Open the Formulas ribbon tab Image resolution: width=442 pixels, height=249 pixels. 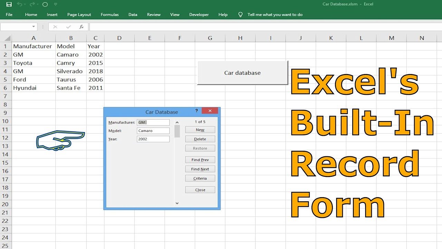coord(110,15)
